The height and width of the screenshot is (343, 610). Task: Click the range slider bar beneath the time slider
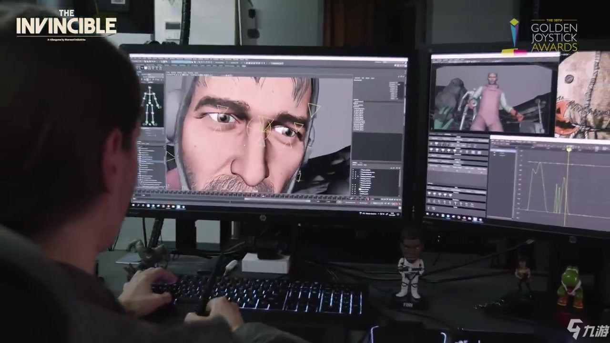[x=276, y=199]
